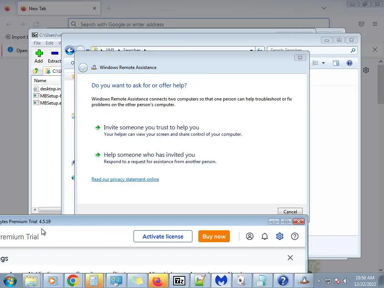The width and height of the screenshot is (384, 288).
Task: Click Buy now in Malwarebytes
Action: pyautogui.click(x=214, y=236)
